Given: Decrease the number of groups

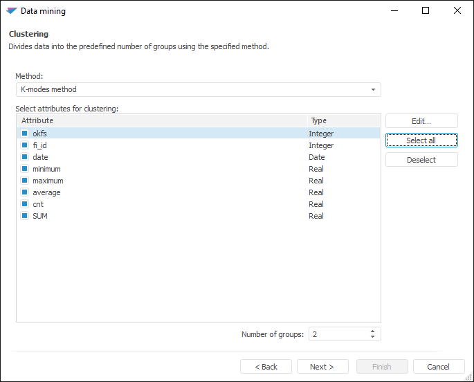Looking at the screenshot, I should point(373,338).
